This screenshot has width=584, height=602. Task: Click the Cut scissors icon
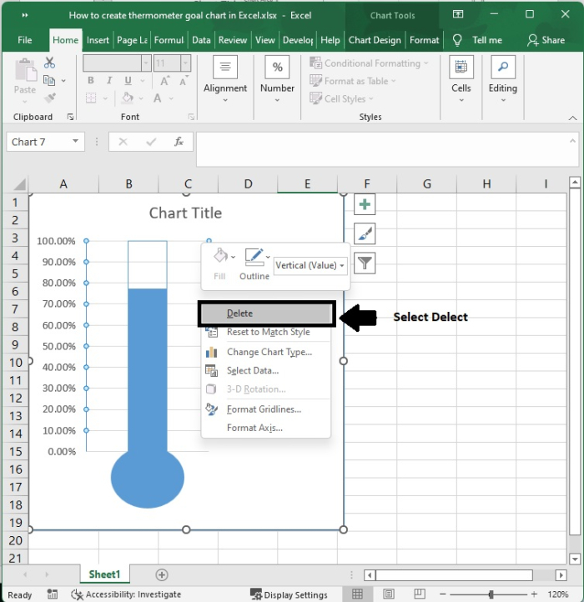coord(49,63)
